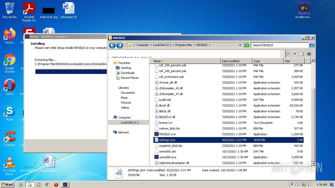Go forward in Explorer navigation

pos(120,45)
